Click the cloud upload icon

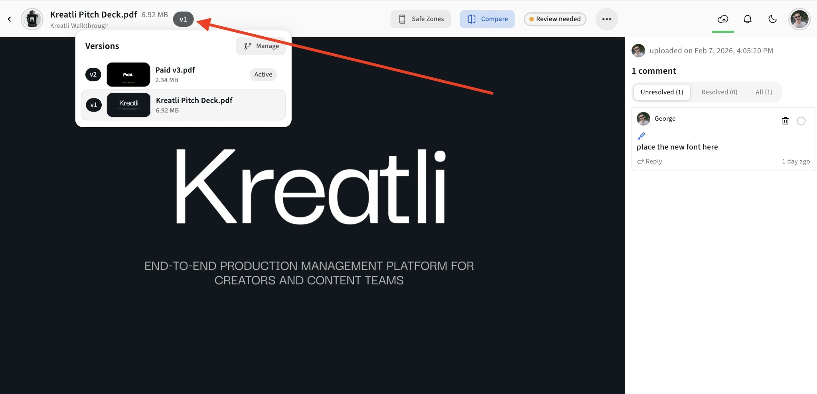(x=723, y=19)
